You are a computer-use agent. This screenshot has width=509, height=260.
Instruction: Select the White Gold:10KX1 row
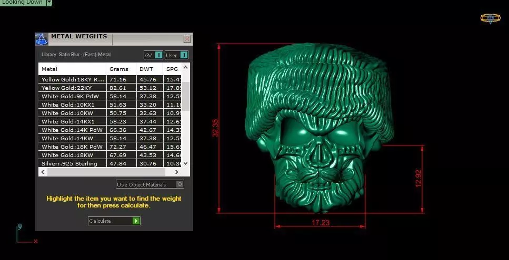pyautogui.click(x=109, y=105)
